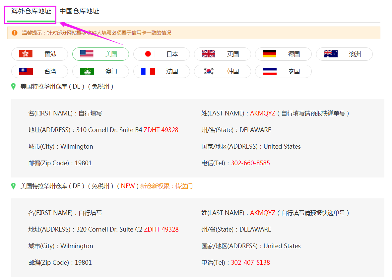Image resolution: width=392 pixels, height=280 pixels.
Task: Click the Germany flag icon
Action: (x=269, y=54)
